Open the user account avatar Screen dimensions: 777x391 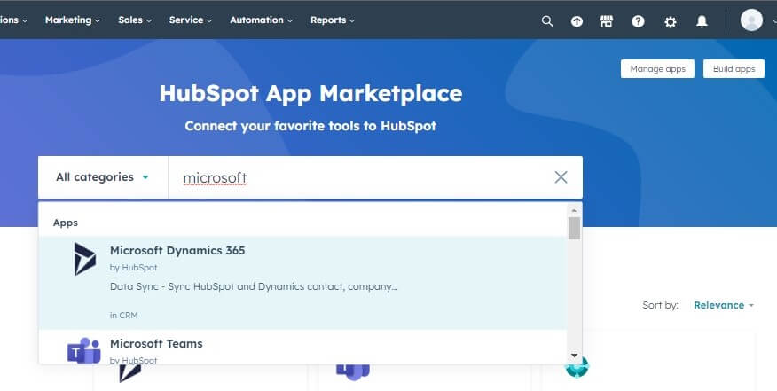coord(751,20)
